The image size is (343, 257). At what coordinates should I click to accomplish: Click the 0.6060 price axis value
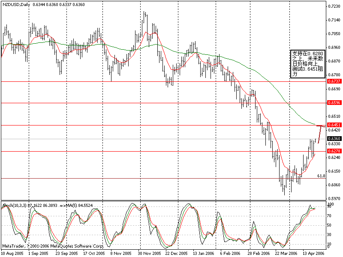click(334, 185)
